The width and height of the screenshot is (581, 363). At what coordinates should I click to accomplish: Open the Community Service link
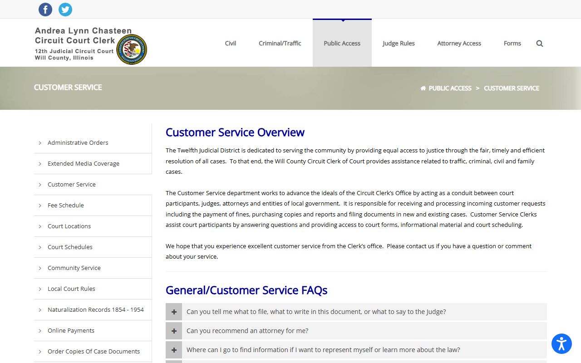pyautogui.click(x=74, y=268)
